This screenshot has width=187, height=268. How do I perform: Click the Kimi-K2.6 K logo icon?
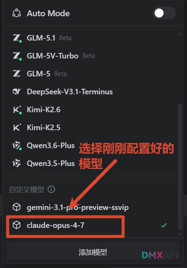(x=17, y=110)
